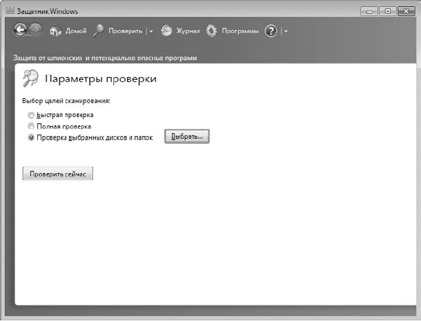Expand the dropdown arrow beside the help icon
Viewport: 421px width, 321px height.
tap(286, 32)
